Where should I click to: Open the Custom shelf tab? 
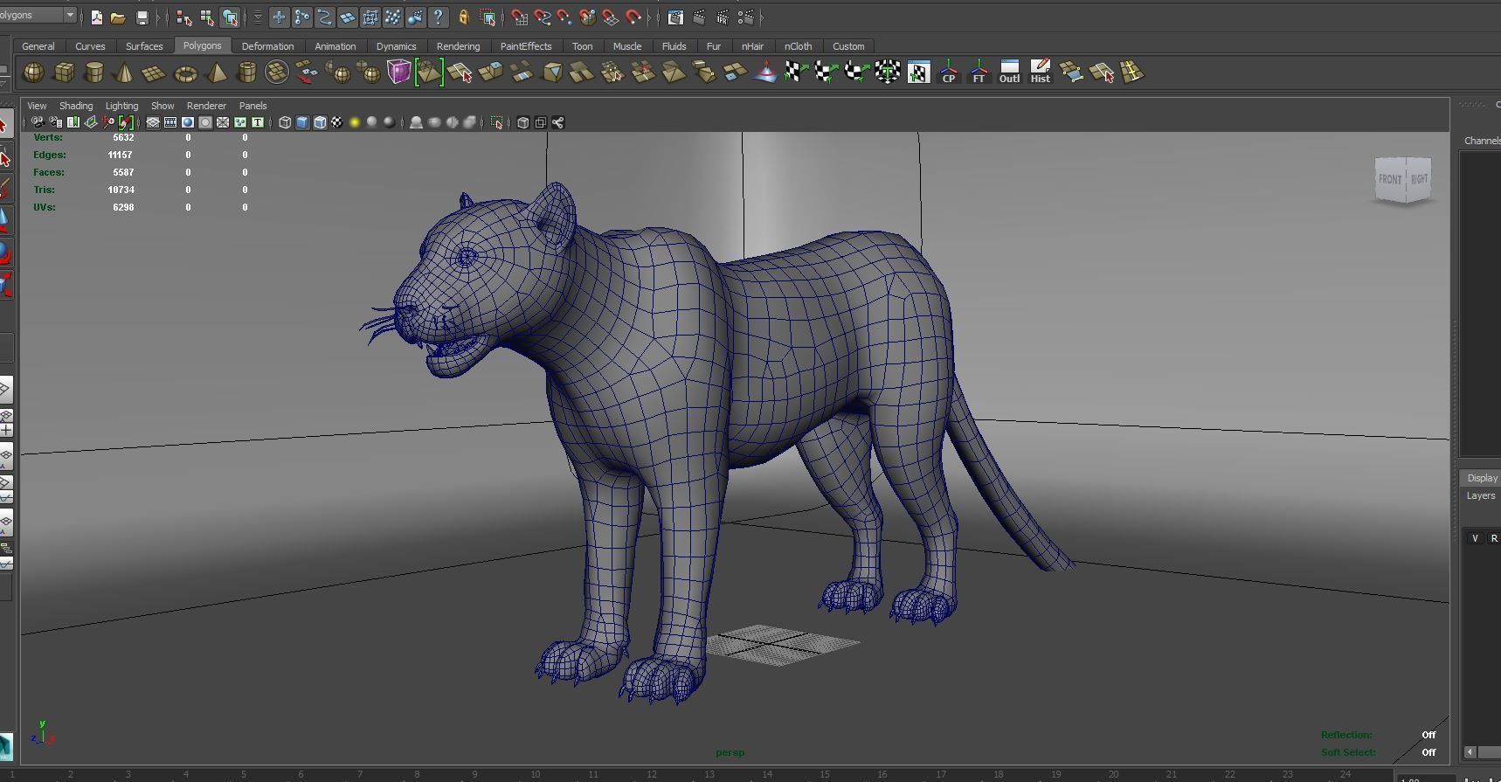848,46
